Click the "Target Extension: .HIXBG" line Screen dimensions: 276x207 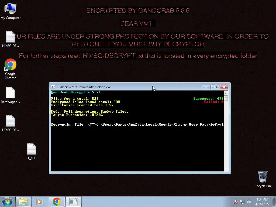tap(77, 115)
